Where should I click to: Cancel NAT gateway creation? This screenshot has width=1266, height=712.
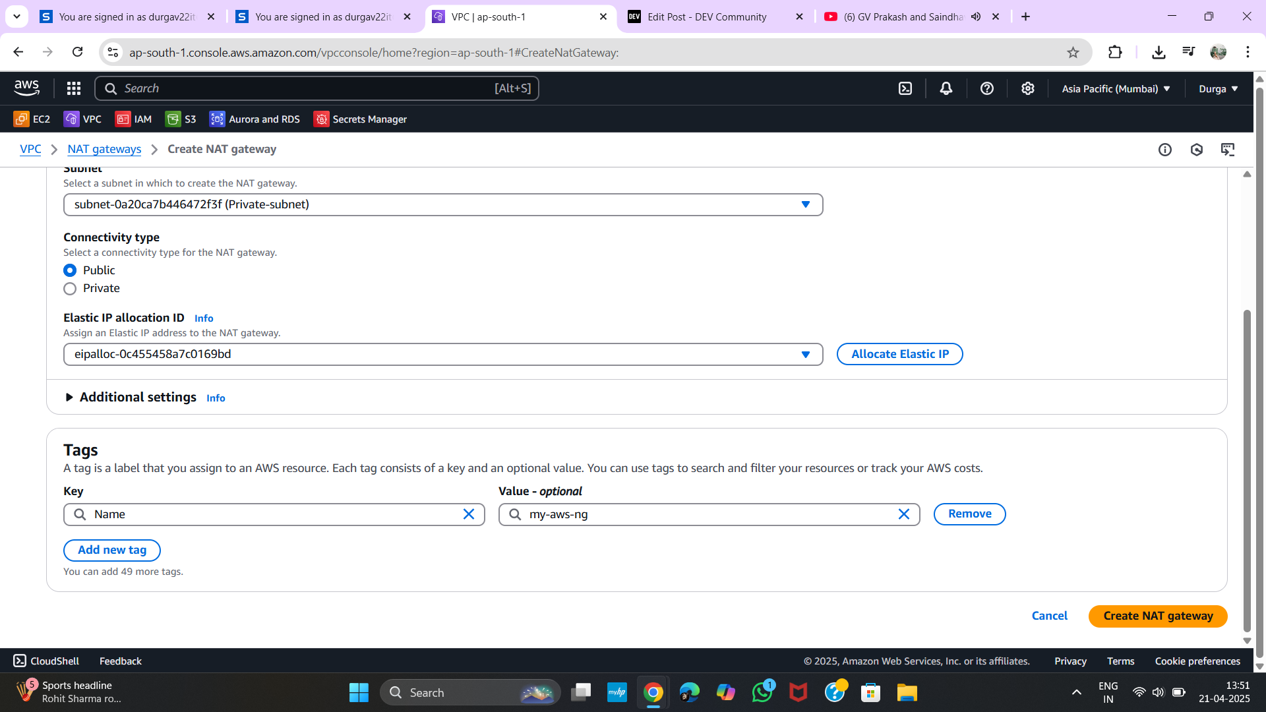point(1049,616)
